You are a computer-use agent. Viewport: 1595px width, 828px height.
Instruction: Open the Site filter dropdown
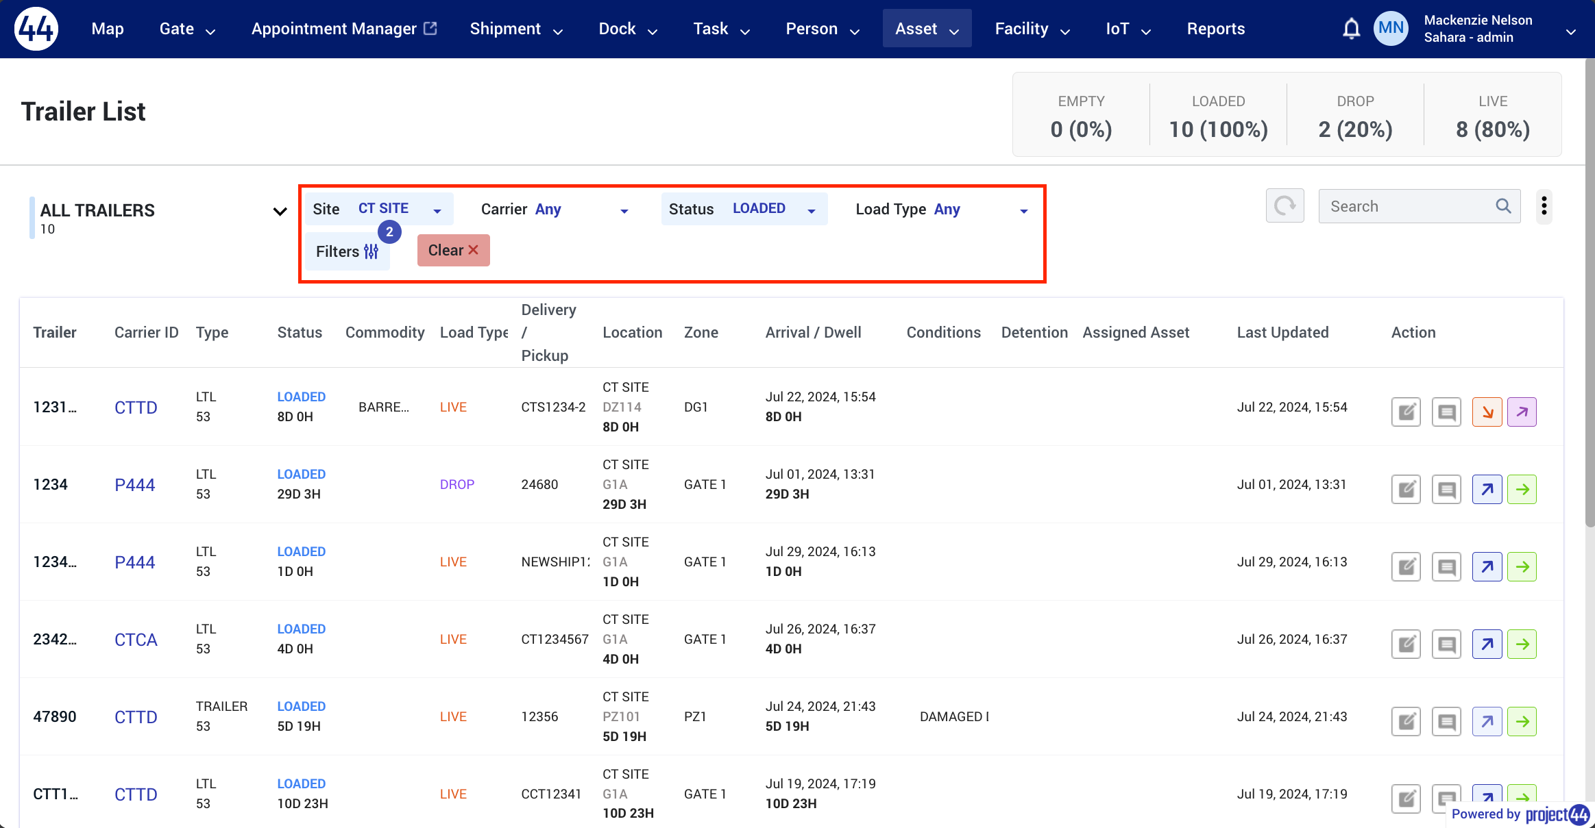pos(379,209)
